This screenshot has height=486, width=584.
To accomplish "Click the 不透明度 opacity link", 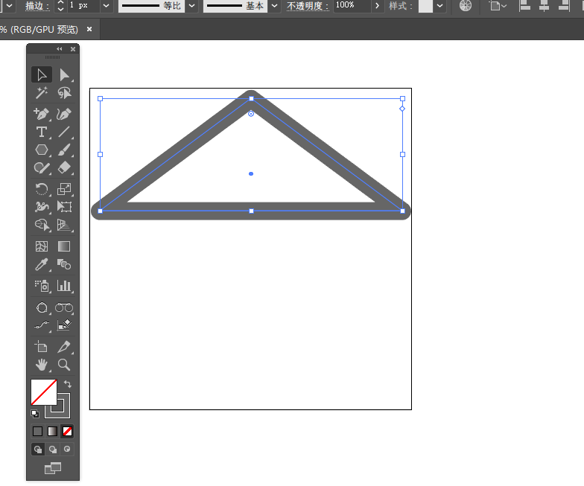I will pos(308,6).
